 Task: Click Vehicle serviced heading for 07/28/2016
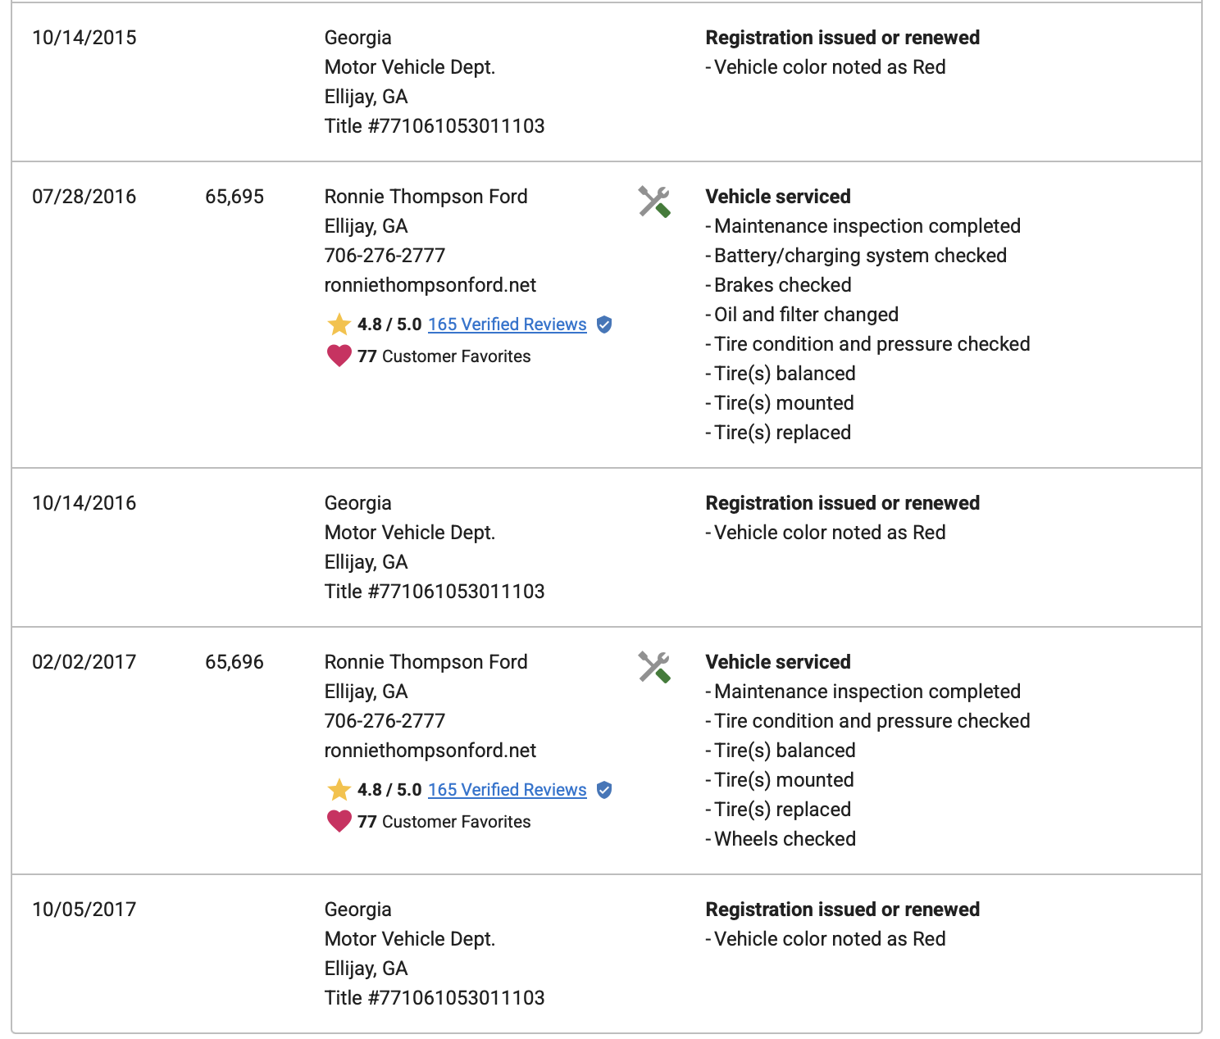[x=778, y=197]
